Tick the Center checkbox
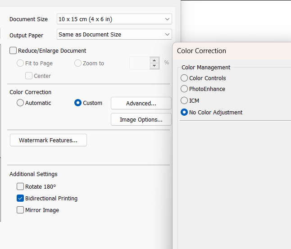The height and width of the screenshot is (249, 291). point(29,76)
